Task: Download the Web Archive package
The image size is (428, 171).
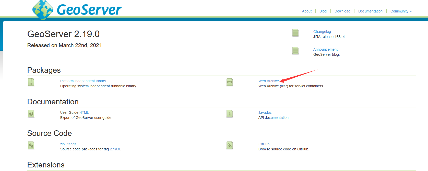Action: [x=268, y=81]
